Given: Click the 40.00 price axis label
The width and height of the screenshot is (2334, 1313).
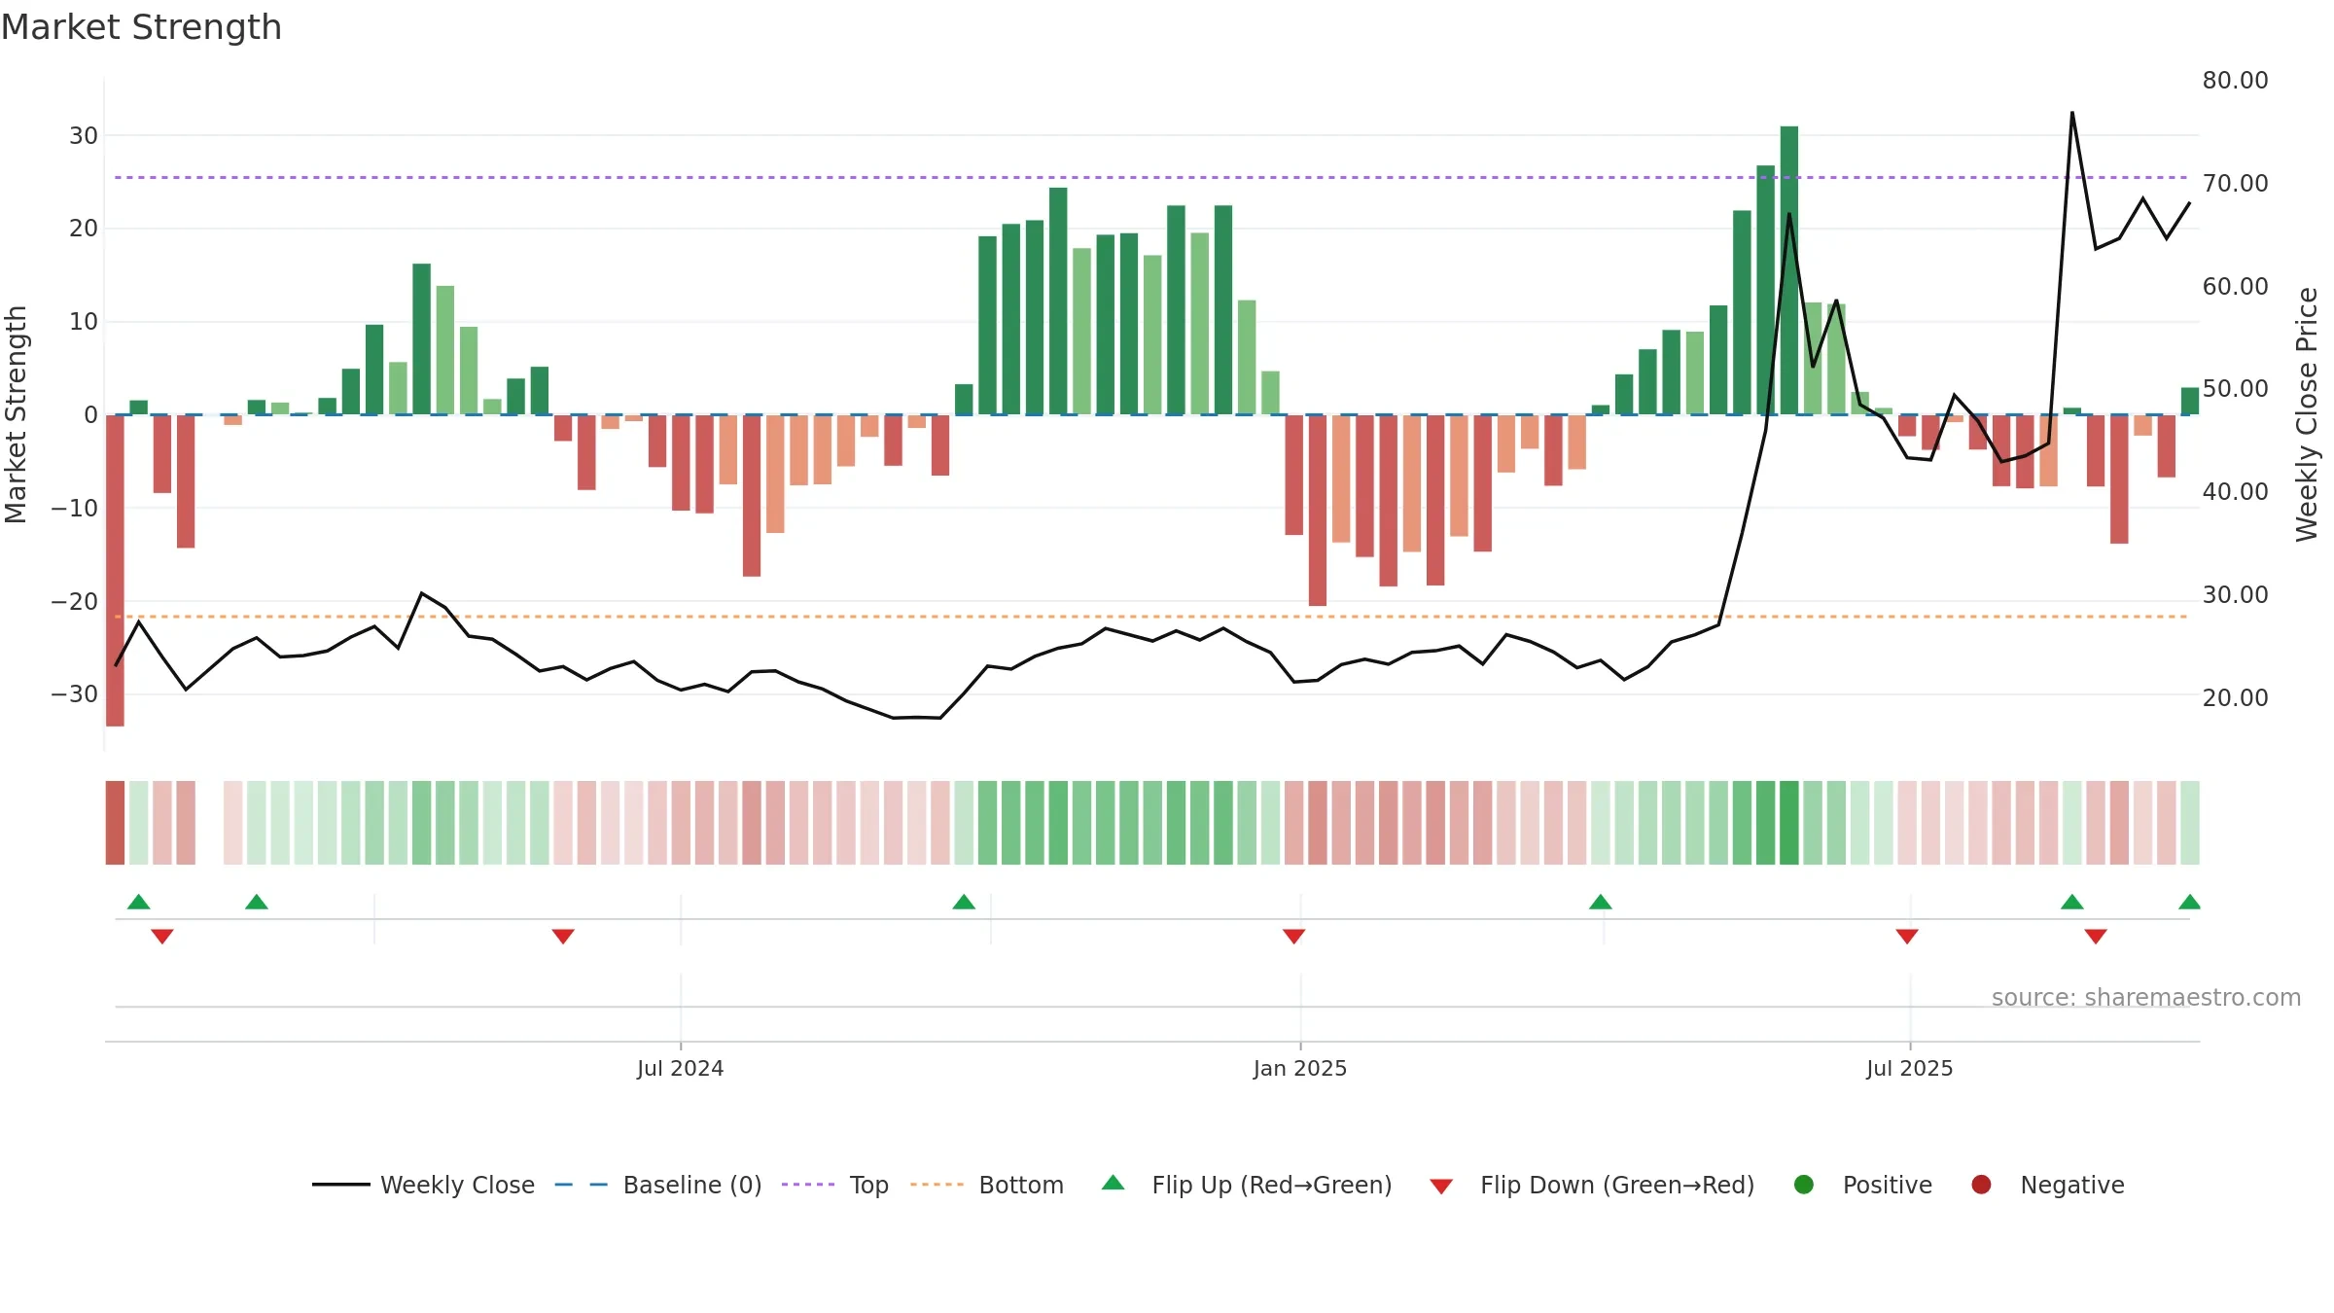Looking at the screenshot, I should pyautogui.click(x=2235, y=491).
